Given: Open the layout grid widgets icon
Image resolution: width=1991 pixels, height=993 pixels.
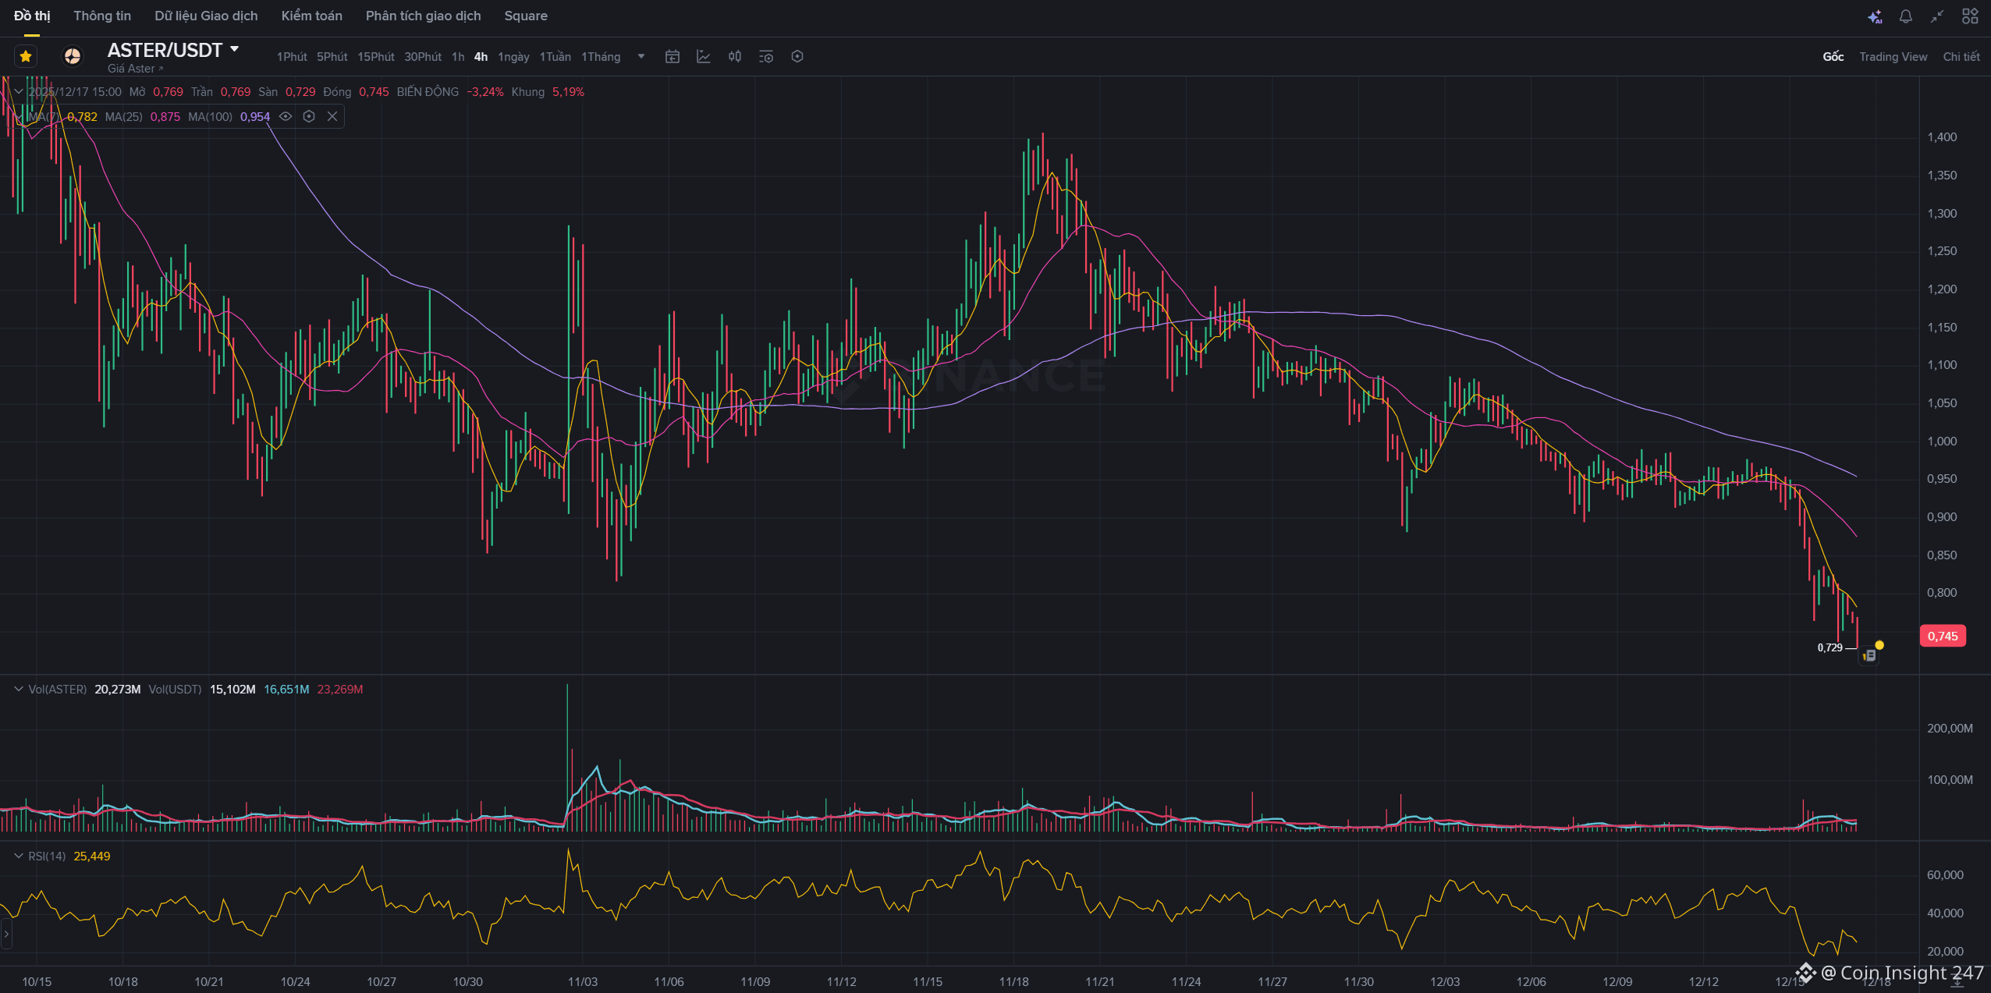Looking at the screenshot, I should click(x=1970, y=16).
